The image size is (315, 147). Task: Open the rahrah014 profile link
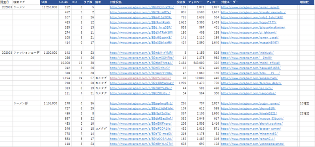[248, 139]
